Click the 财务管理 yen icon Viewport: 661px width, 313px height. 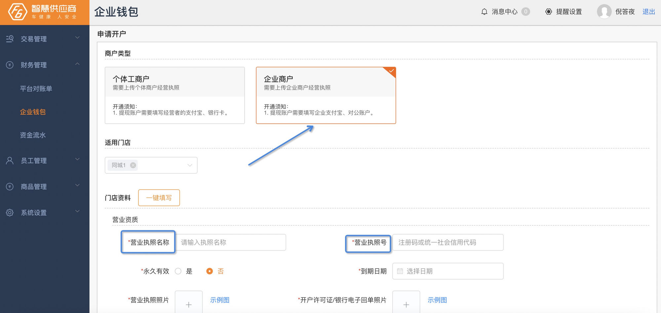click(10, 65)
